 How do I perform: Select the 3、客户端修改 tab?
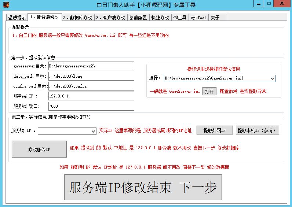110,18
